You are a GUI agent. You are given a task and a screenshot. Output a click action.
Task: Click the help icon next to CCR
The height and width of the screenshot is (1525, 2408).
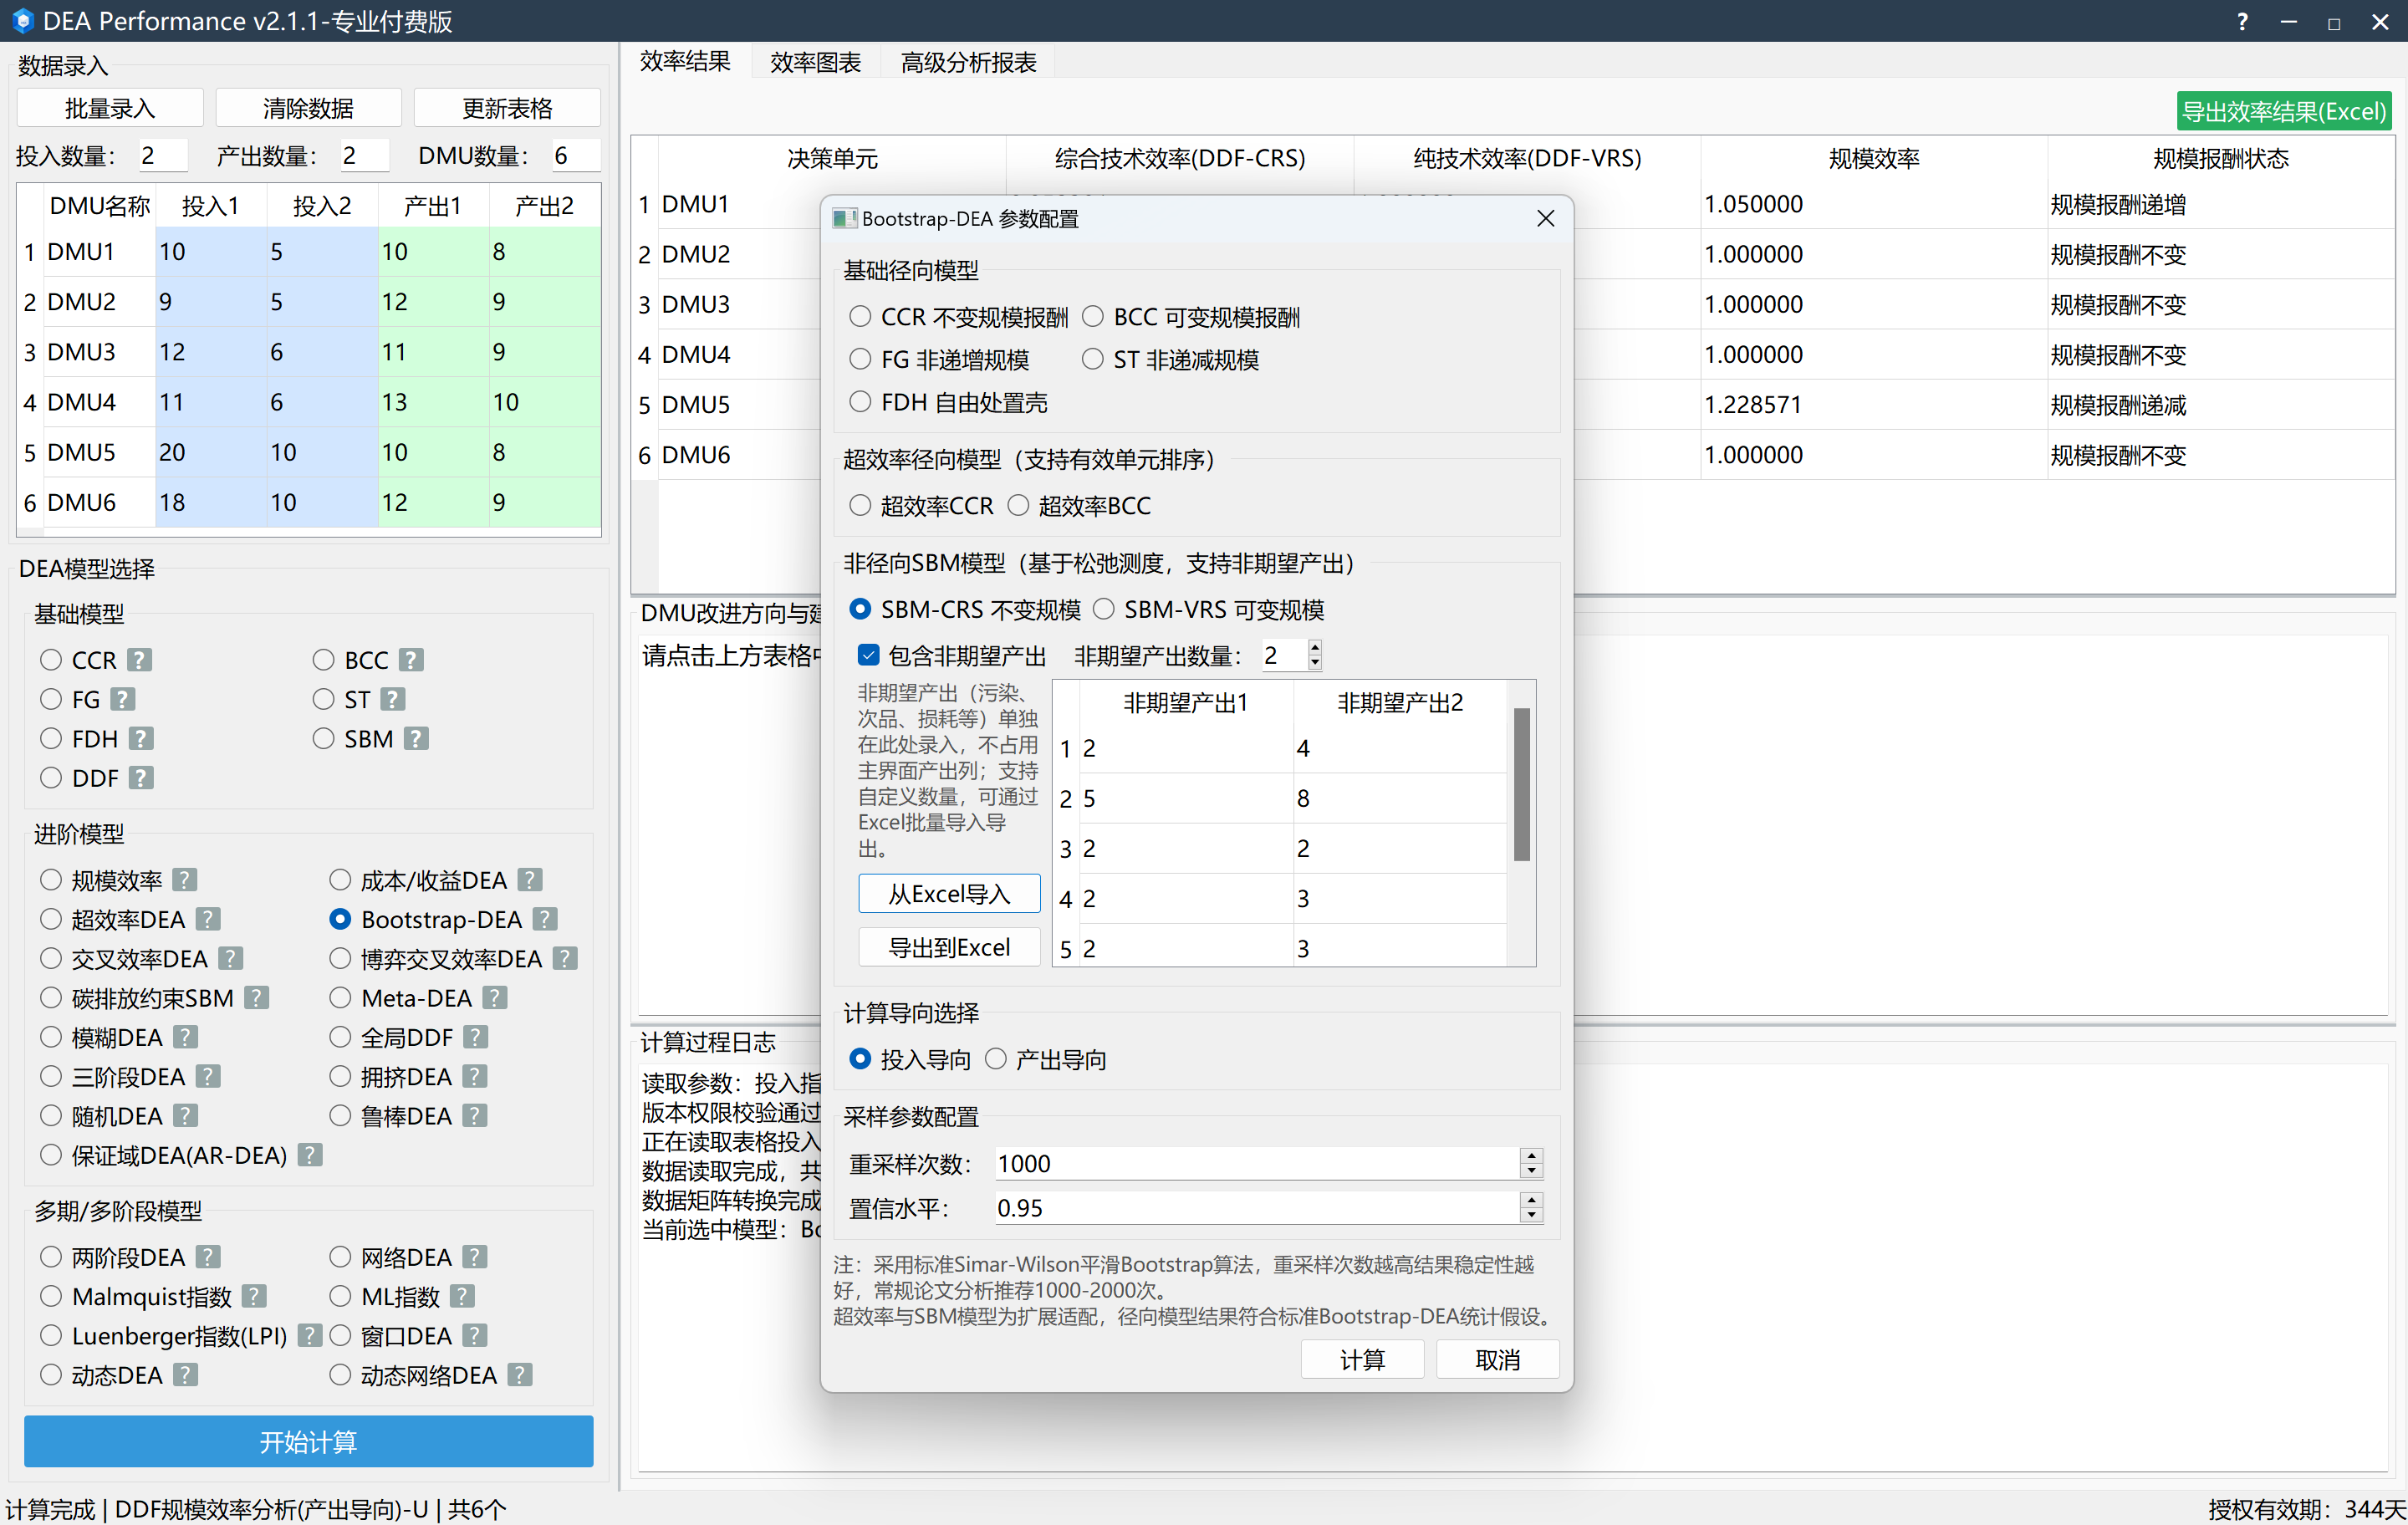[x=140, y=660]
